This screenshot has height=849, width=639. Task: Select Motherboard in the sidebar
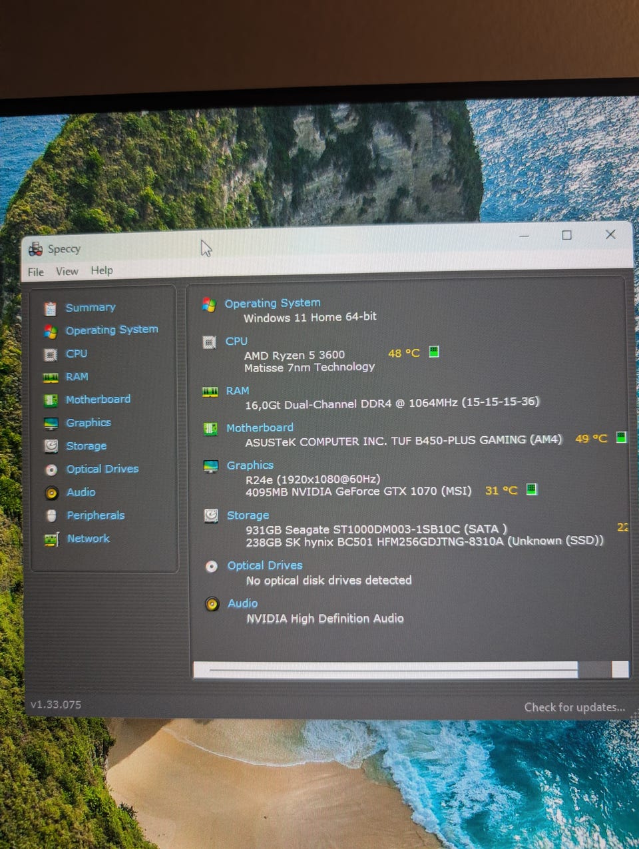point(98,400)
